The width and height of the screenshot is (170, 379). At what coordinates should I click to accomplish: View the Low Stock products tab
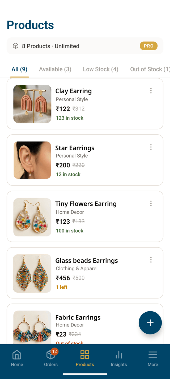(x=100, y=69)
